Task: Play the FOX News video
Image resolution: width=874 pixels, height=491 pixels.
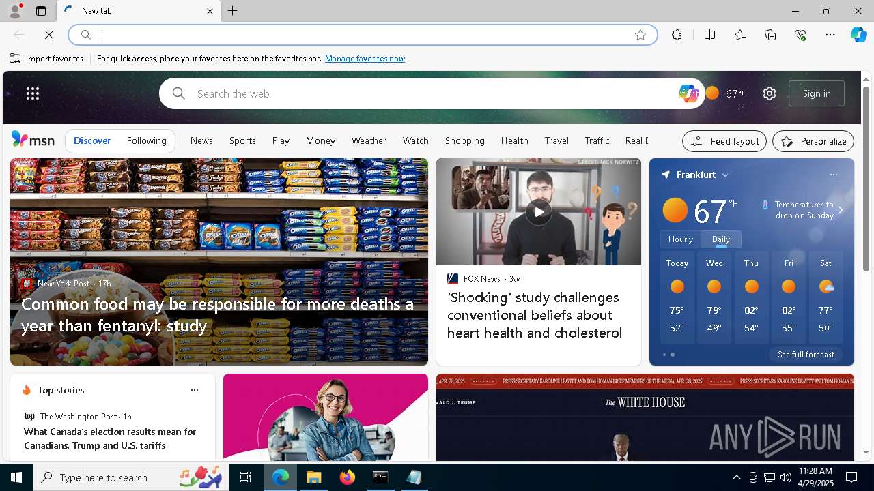Action: tap(539, 212)
